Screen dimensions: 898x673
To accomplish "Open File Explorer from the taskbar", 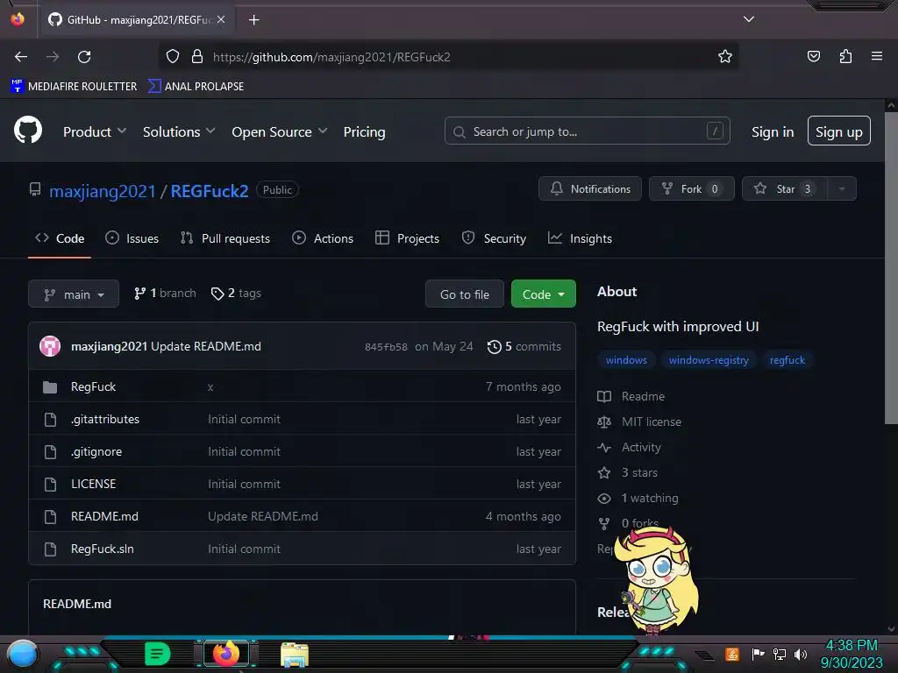I will tap(295, 655).
